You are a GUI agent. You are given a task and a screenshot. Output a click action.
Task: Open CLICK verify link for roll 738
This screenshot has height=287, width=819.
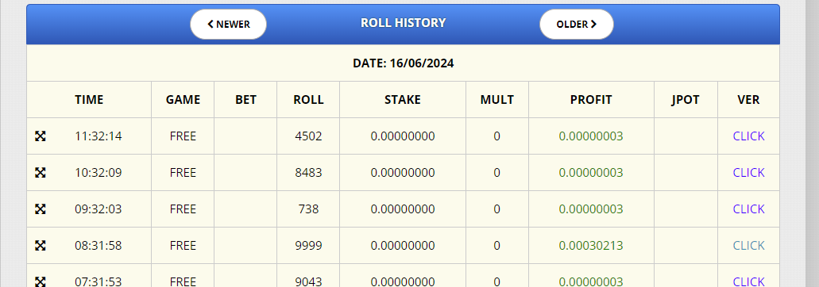[748, 209]
